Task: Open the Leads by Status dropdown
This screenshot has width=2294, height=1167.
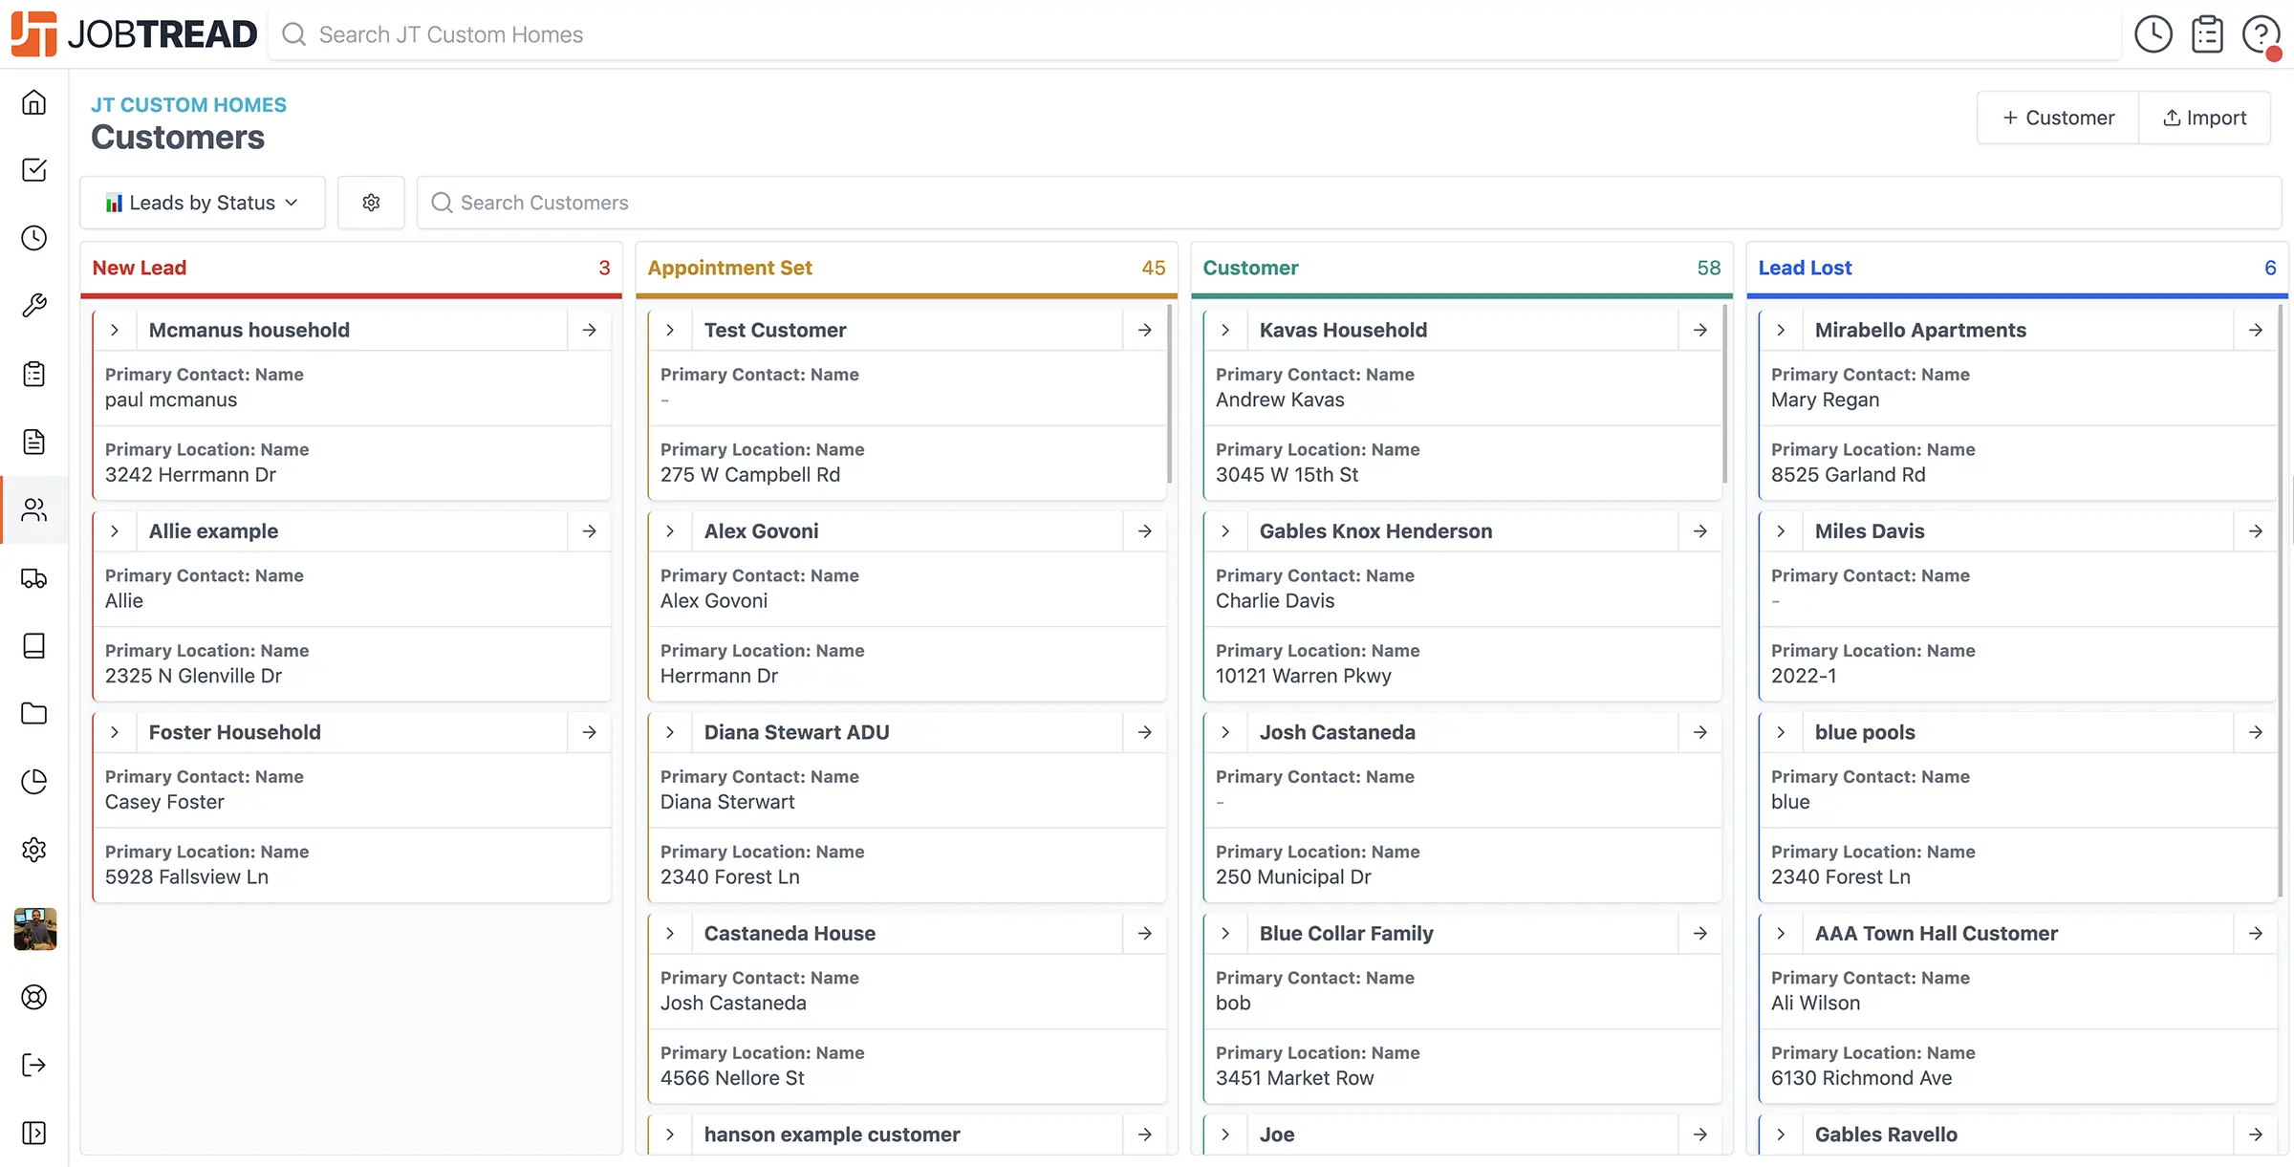Action: (203, 203)
